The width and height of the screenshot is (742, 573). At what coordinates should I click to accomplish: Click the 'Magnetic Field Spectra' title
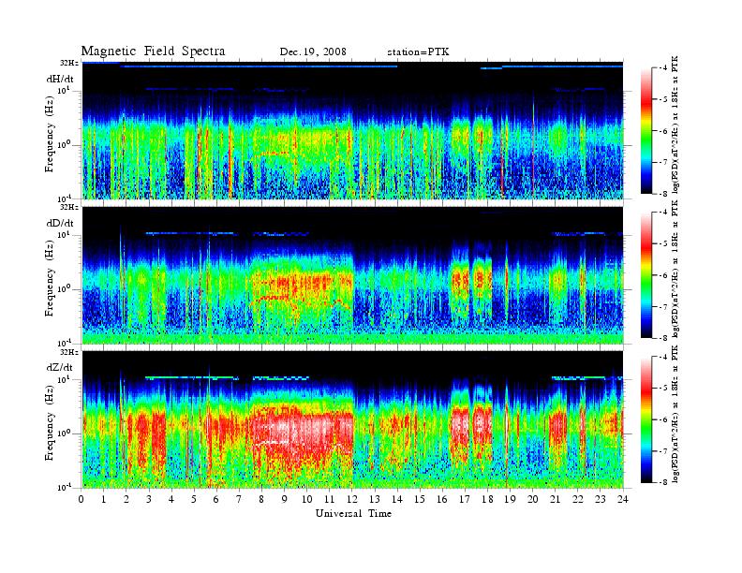click(153, 51)
